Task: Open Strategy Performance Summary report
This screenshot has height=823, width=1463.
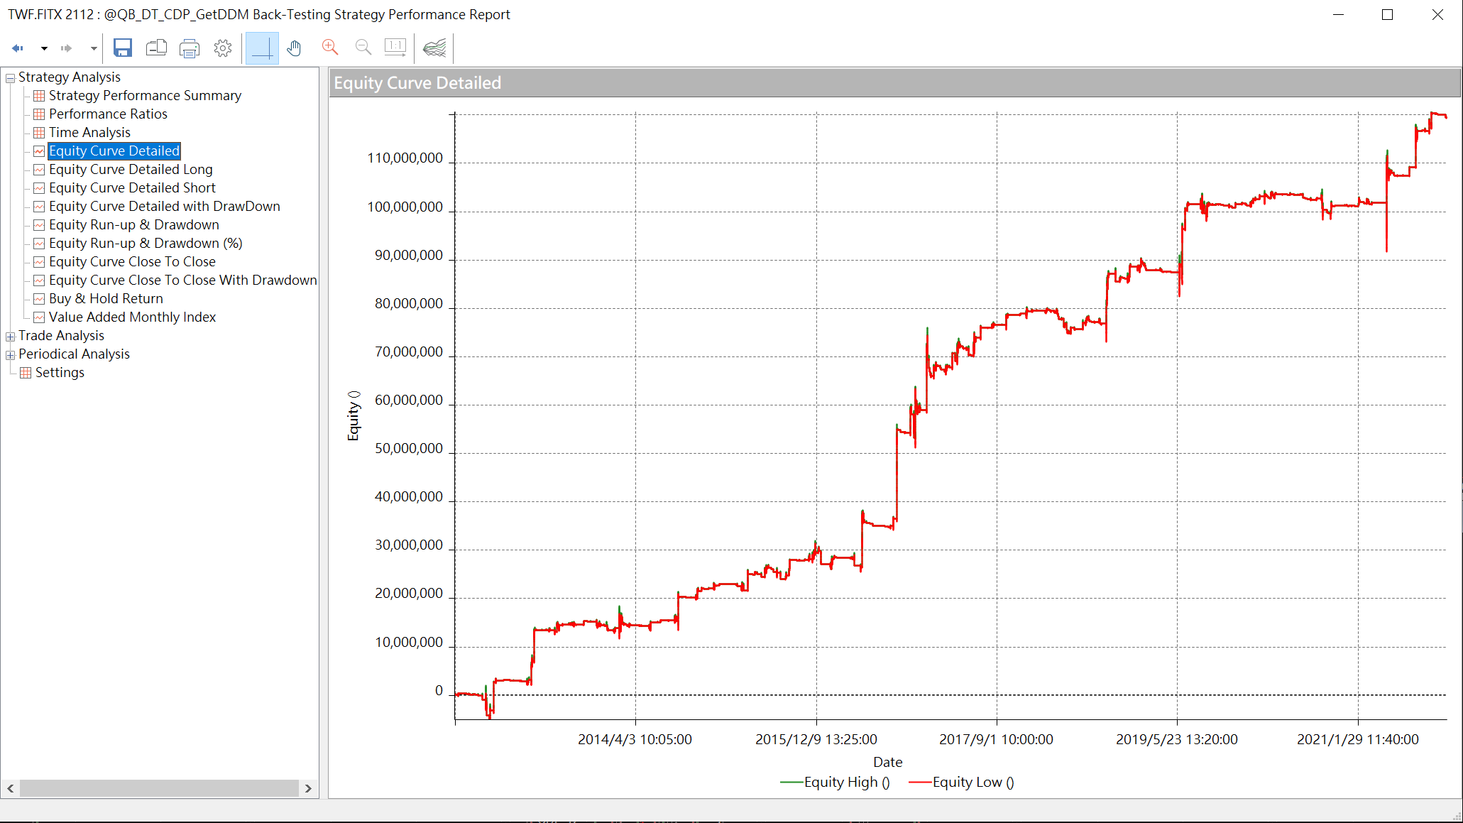Action: pyautogui.click(x=145, y=96)
